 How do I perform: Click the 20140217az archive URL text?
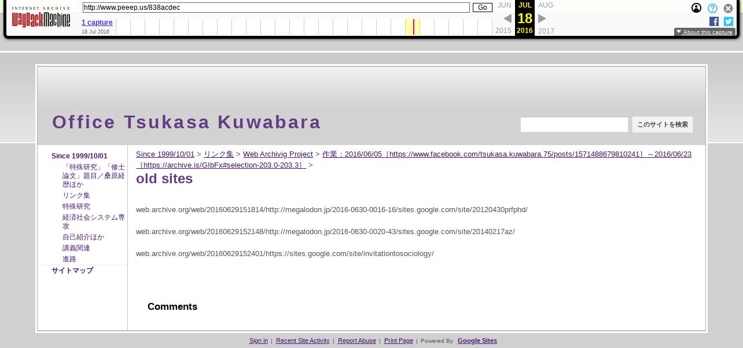(x=325, y=232)
